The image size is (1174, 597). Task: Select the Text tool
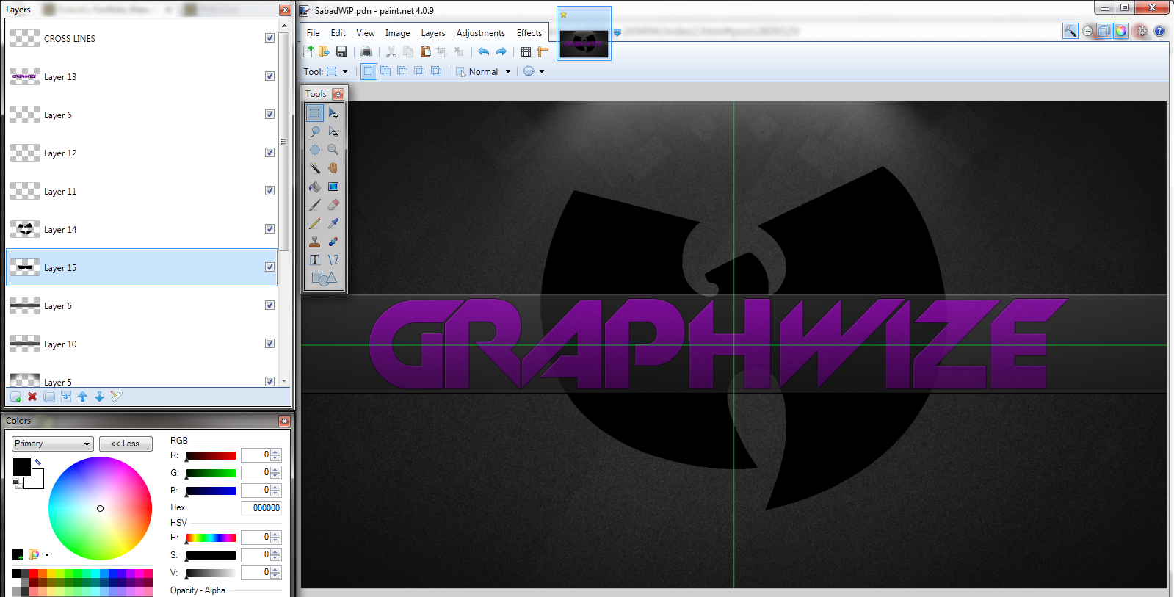pos(315,260)
